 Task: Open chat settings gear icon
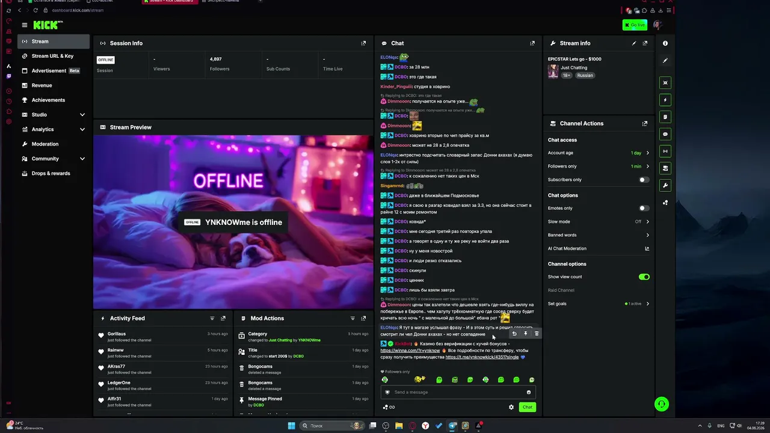pyautogui.click(x=511, y=407)
